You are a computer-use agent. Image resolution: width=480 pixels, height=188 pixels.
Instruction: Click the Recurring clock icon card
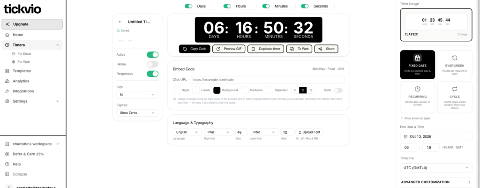click(x=418, y=97)
